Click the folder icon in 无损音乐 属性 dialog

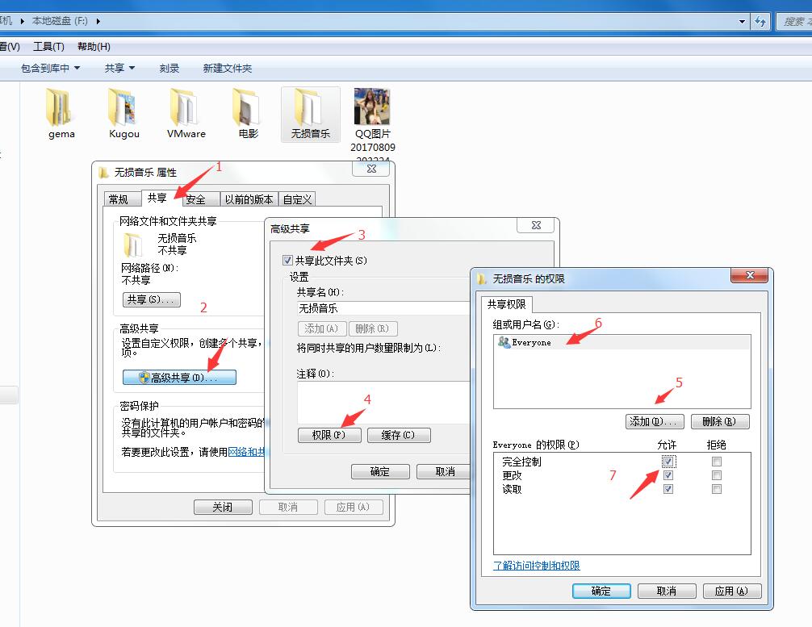(132, 245)
